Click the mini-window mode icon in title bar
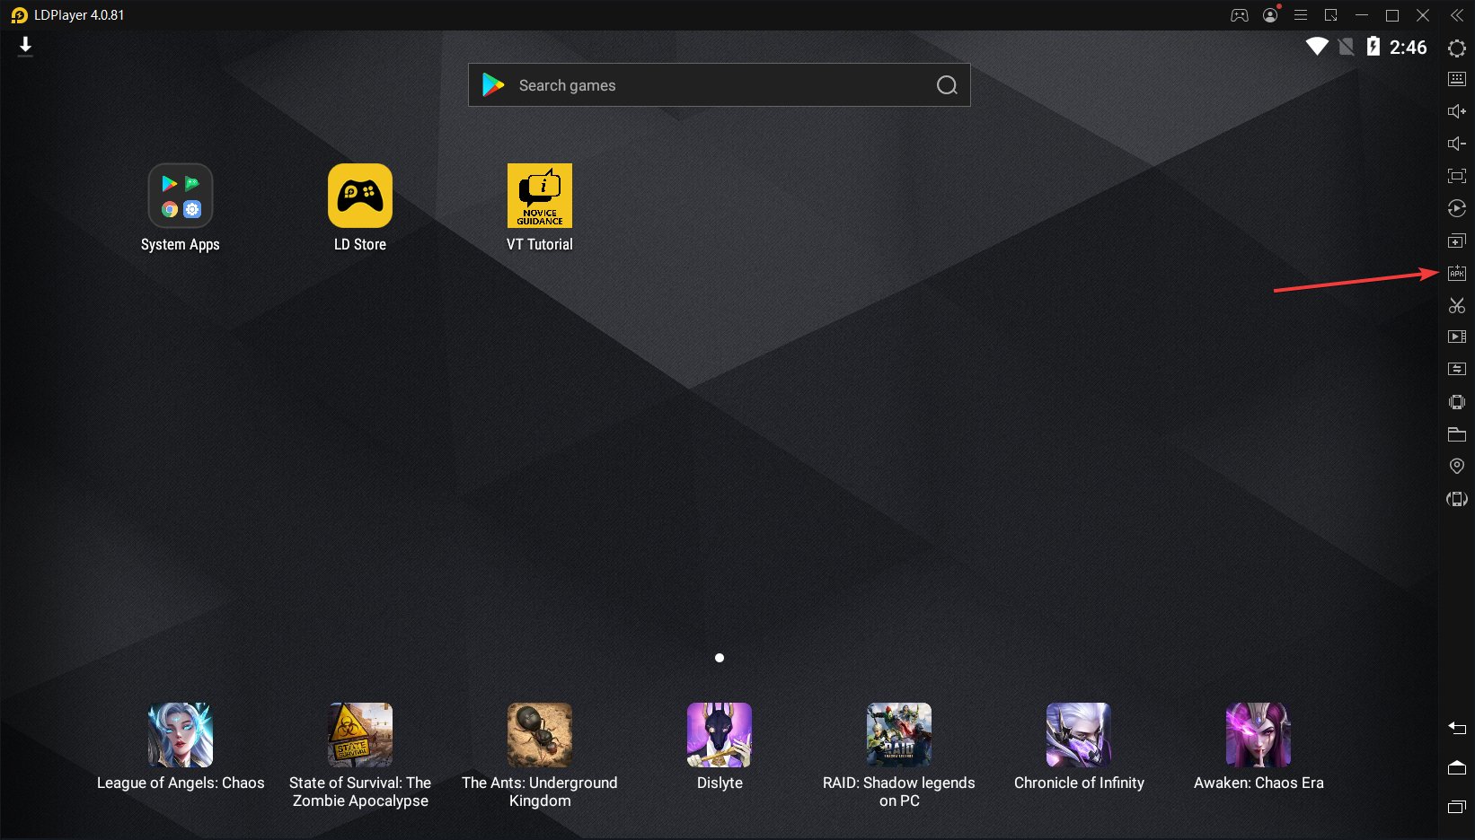Viewport: 1475px width, 840px height. (1331, 15)
